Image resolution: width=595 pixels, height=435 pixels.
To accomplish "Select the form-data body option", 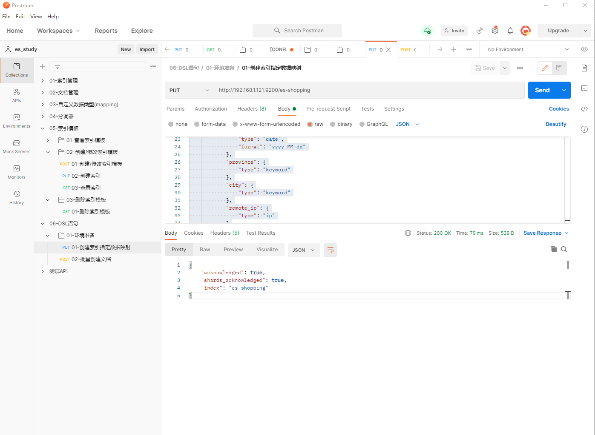I will click(x=197, y=124).
